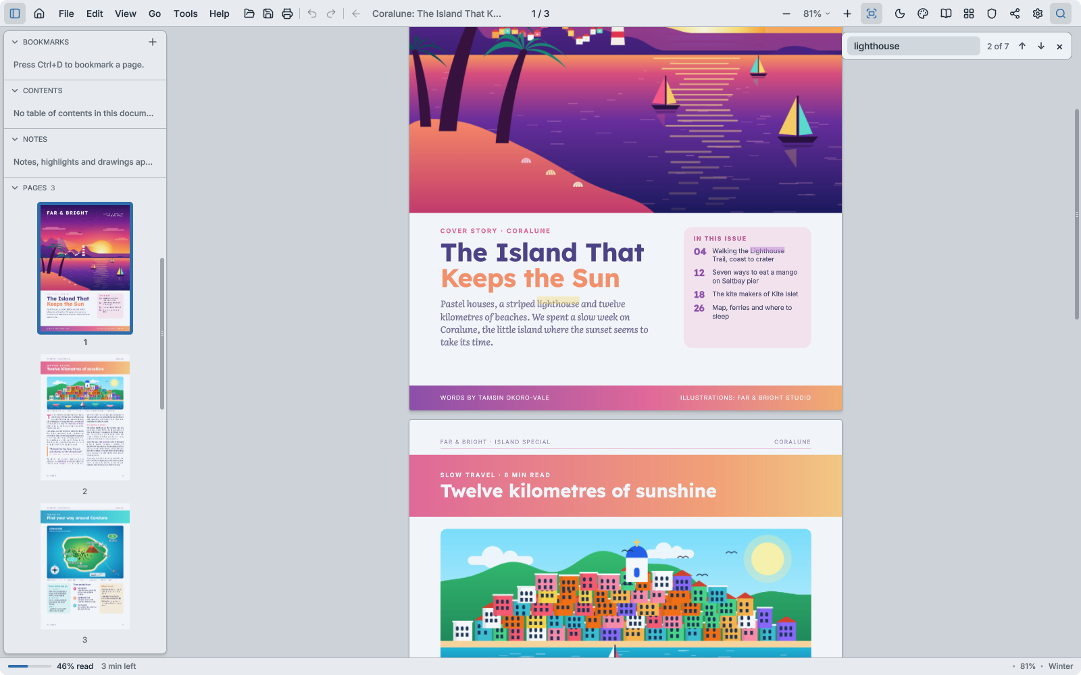
Task: Click the 3 min left status
Action: [119, 666]
